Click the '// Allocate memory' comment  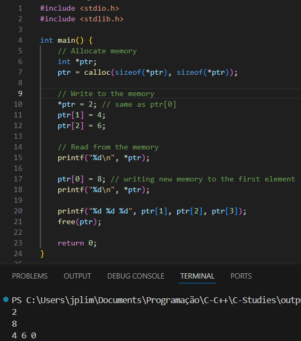tap(97, 51)
